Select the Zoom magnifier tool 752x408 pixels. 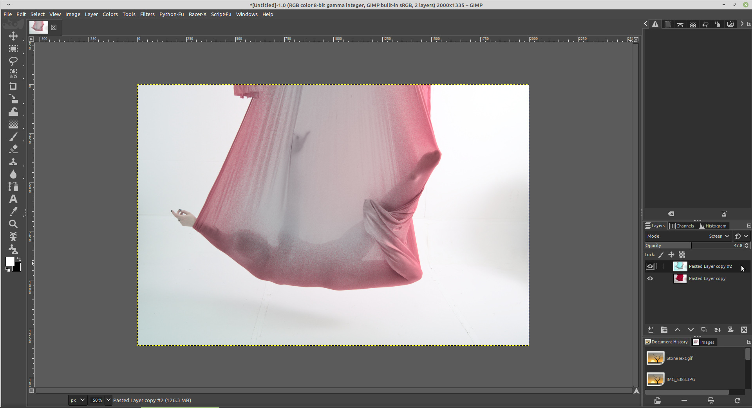pyautogui.click(x=13, y=224)
